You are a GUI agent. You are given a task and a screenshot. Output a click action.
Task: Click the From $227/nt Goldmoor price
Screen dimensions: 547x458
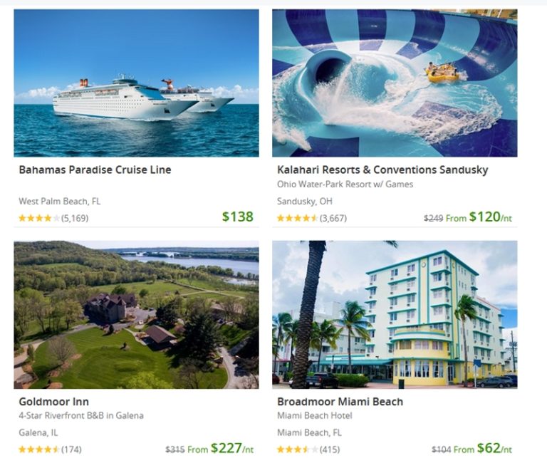coord(220,449)
